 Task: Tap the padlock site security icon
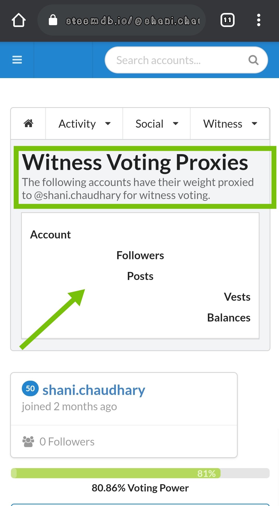tap(53, 20)
